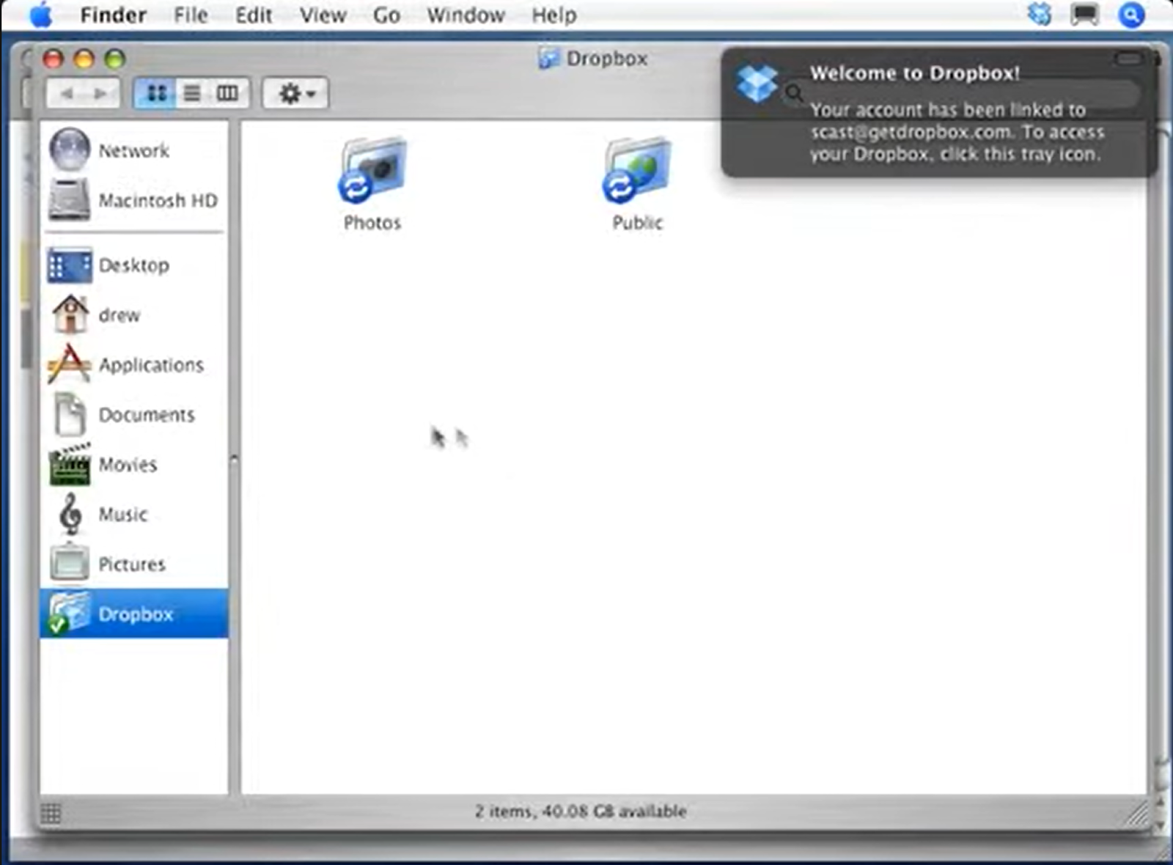Select Network in the sidebar
This screenshot has height=865, width=1173.
(x=134, y=150)
